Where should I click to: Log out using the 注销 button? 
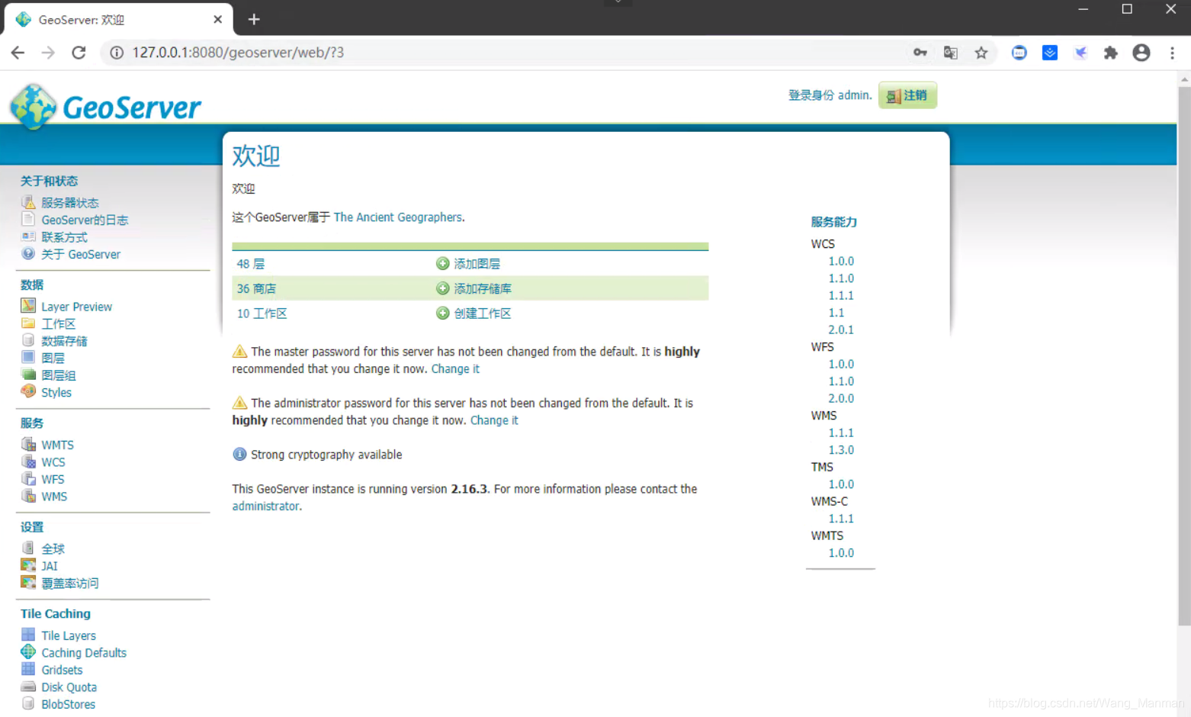pyautogui.click(x=907, y=95)
